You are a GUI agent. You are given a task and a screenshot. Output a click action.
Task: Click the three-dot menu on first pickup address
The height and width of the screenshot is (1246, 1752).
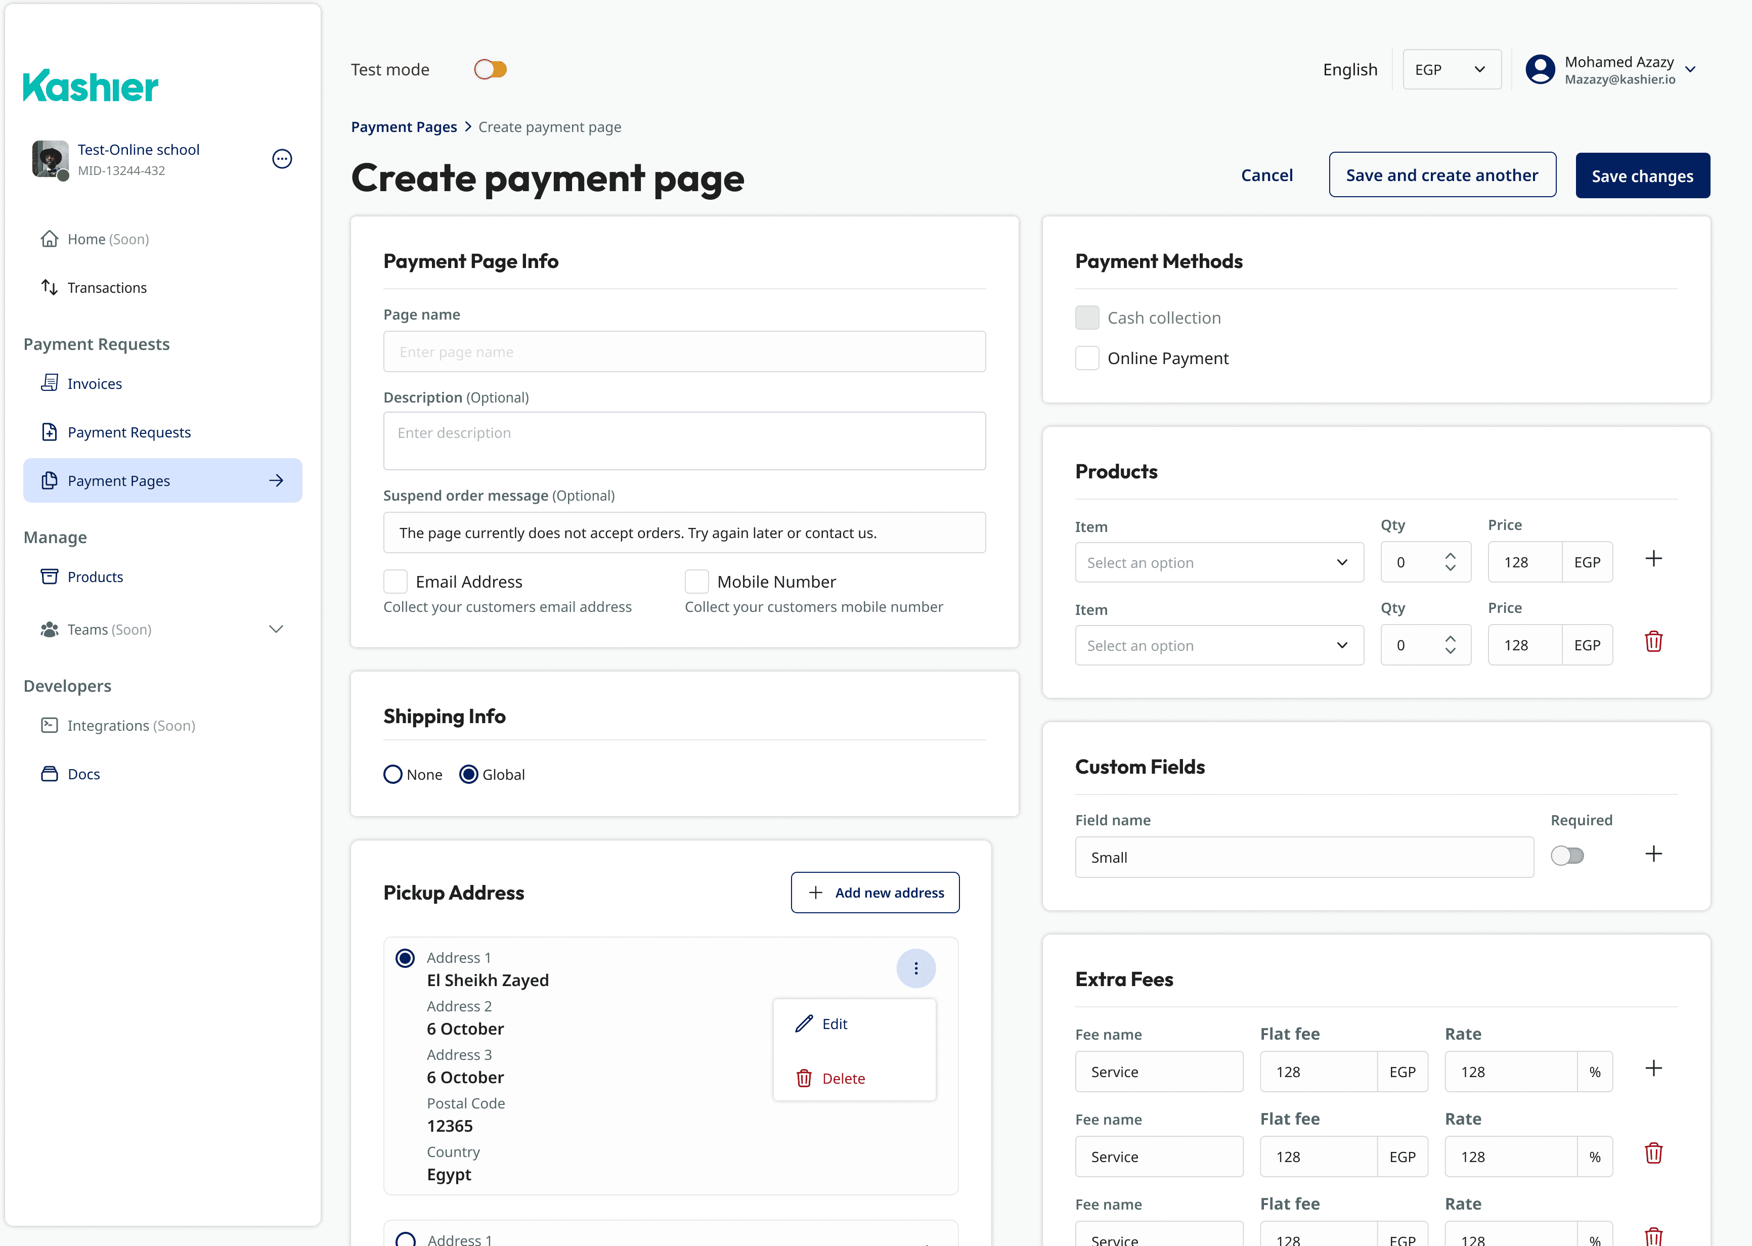pos(915,968)
